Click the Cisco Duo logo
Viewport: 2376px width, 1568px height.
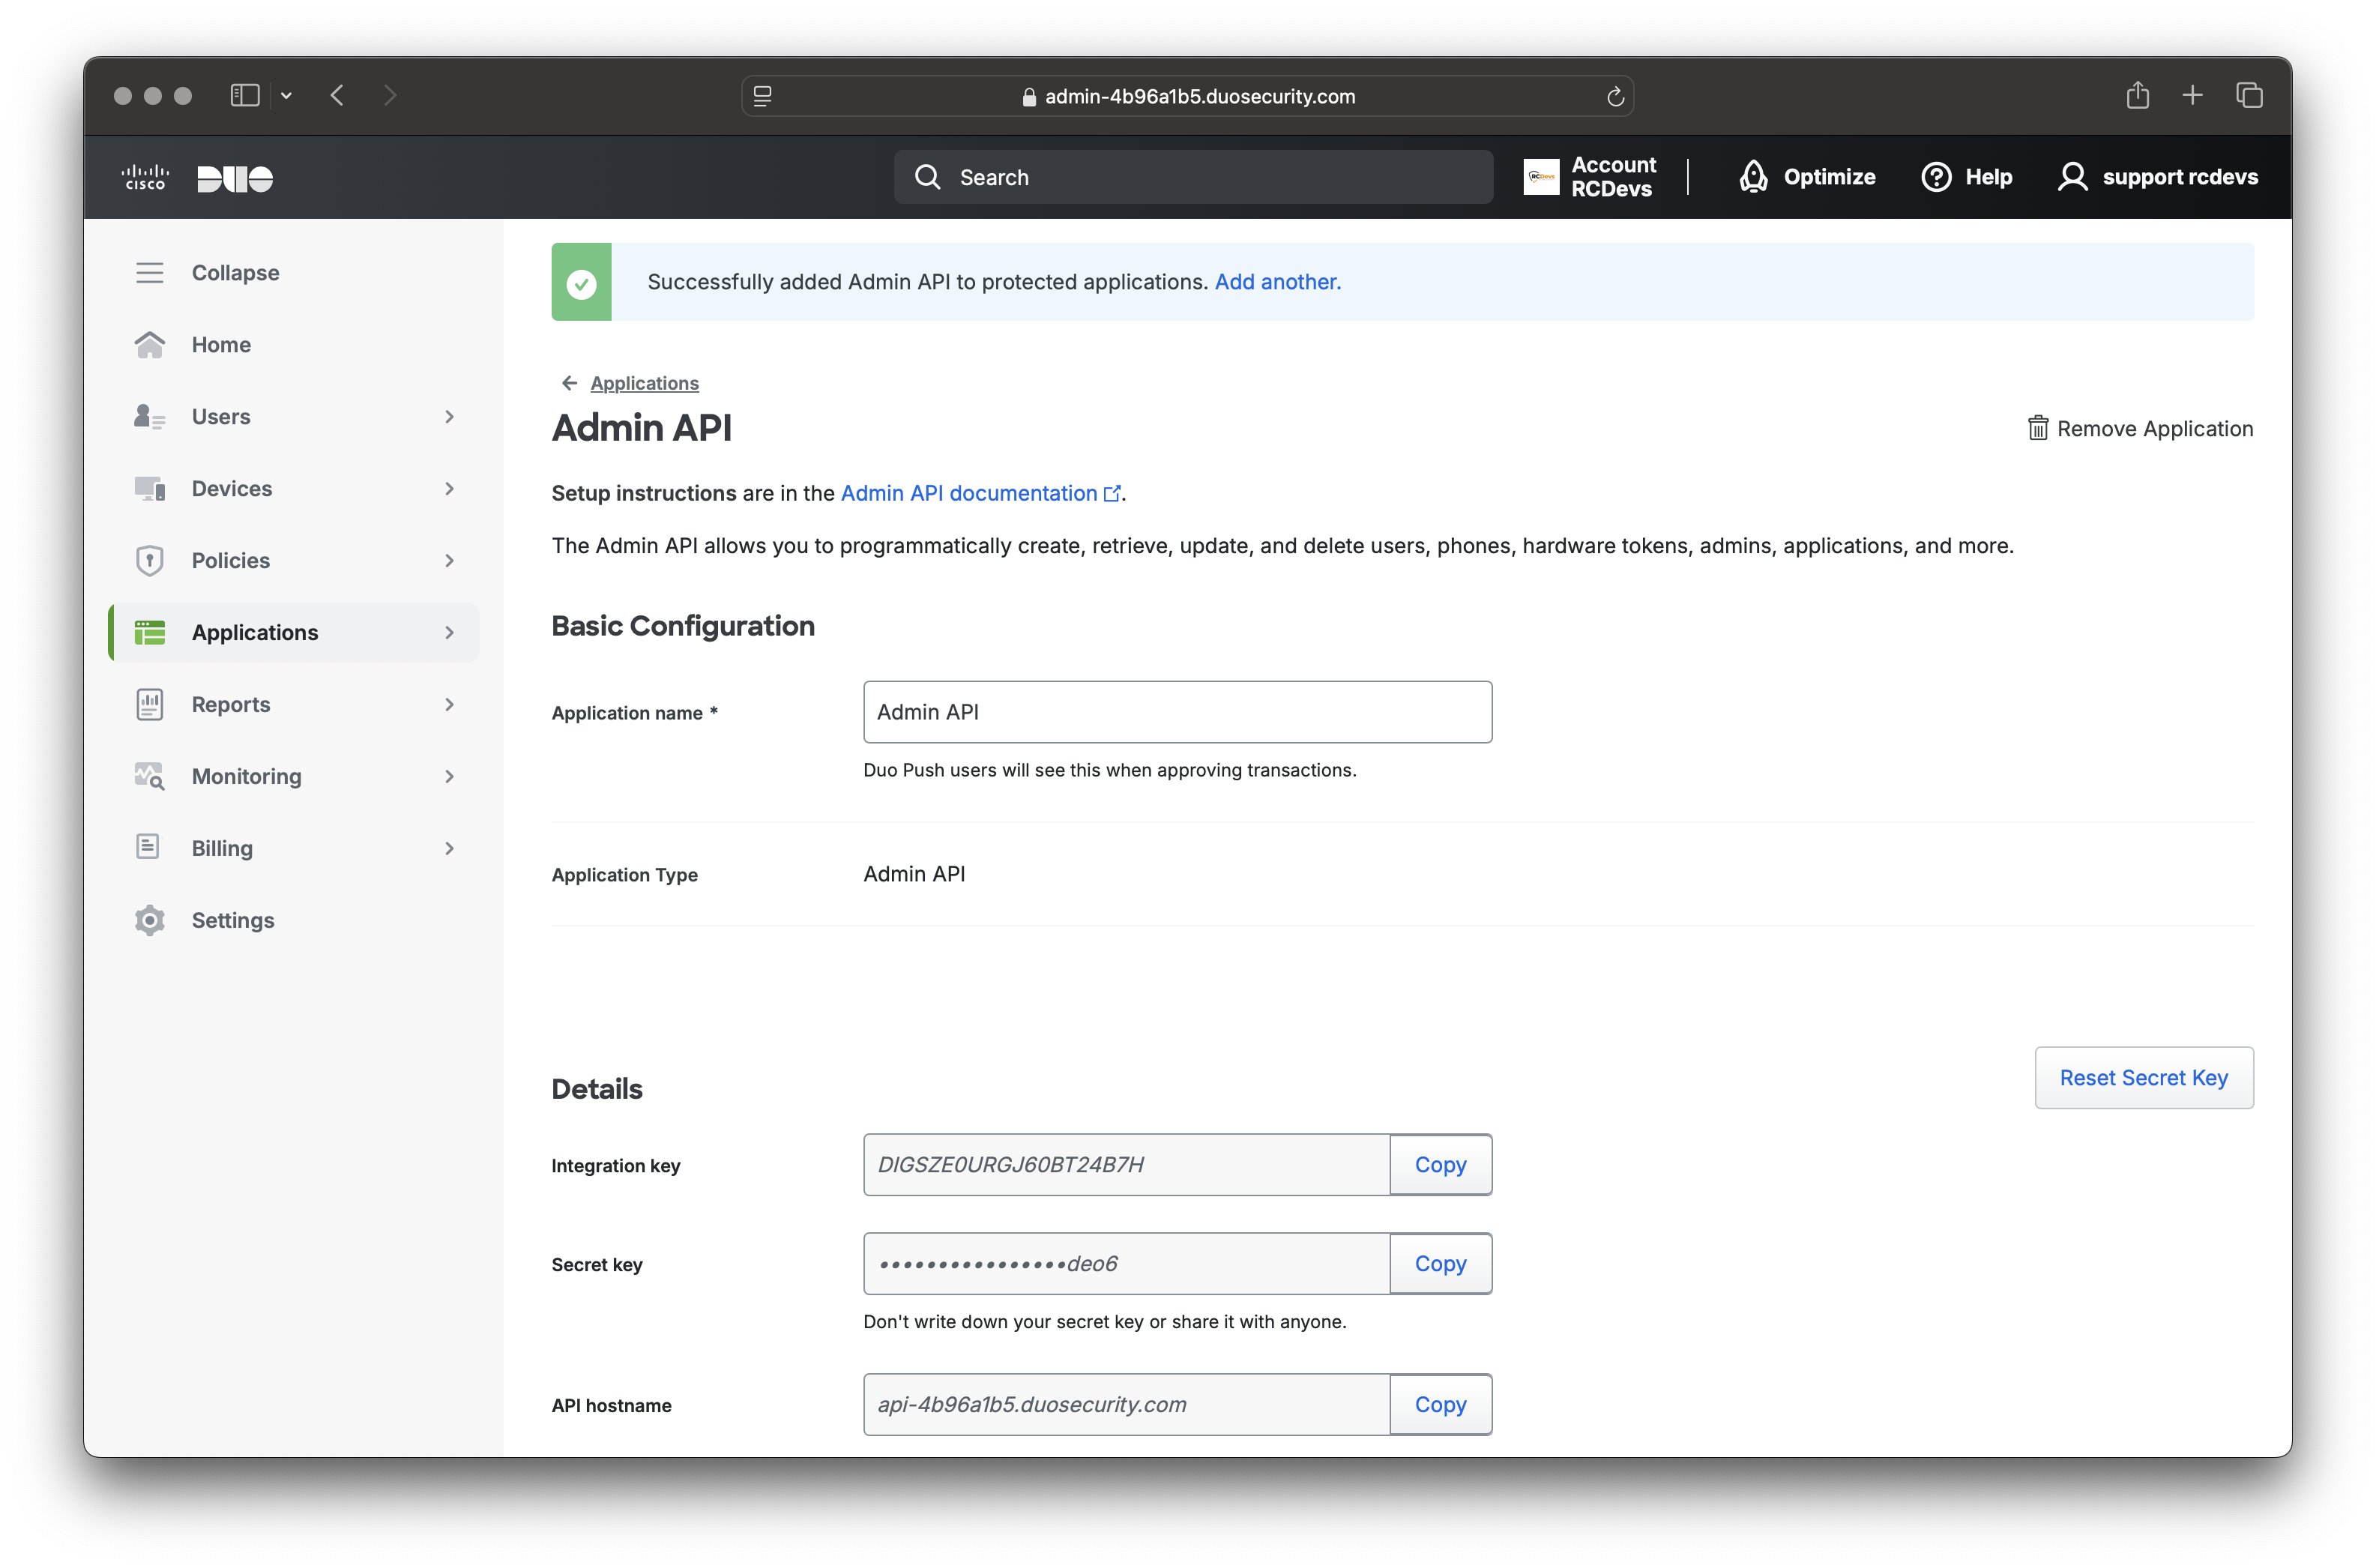point(197,178)
